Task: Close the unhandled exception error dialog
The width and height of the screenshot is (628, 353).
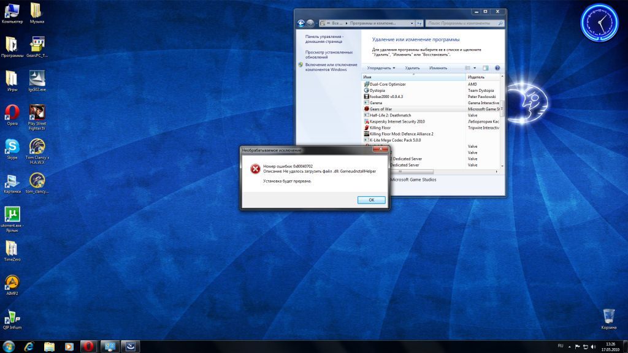Action: (380, 150)
